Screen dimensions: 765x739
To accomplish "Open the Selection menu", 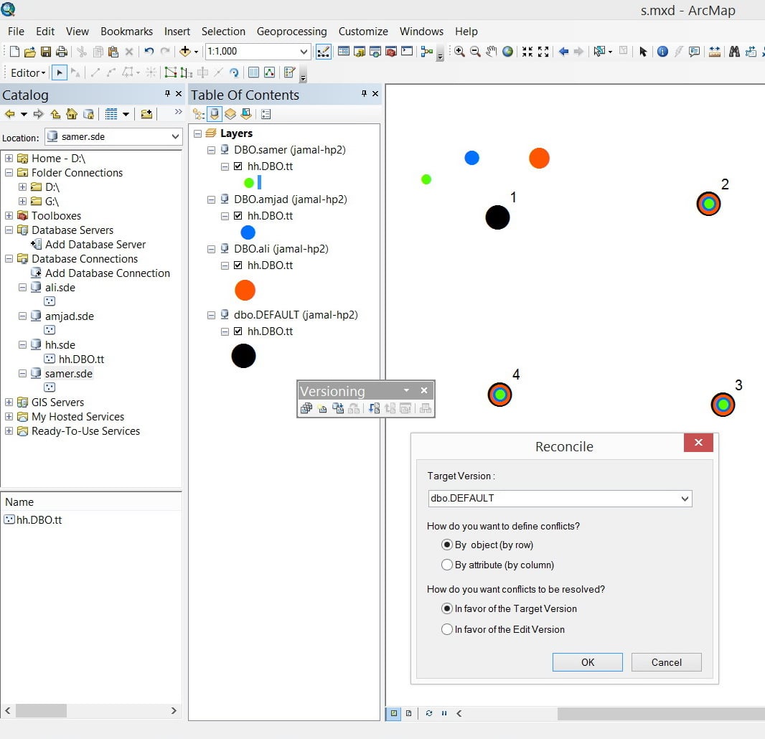I will 223,32.
